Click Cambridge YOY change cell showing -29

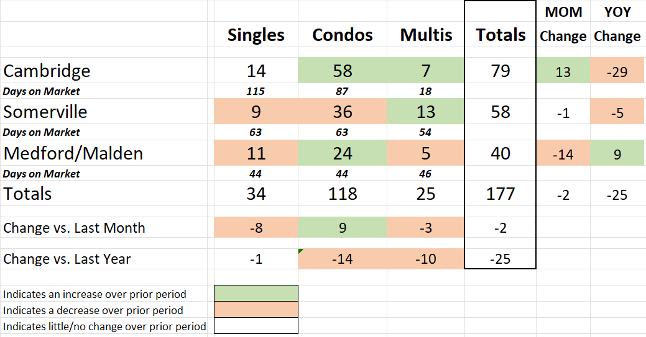(x=617, y=72)
